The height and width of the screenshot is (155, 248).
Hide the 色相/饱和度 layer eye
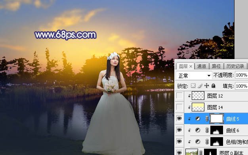click(179, 142)
